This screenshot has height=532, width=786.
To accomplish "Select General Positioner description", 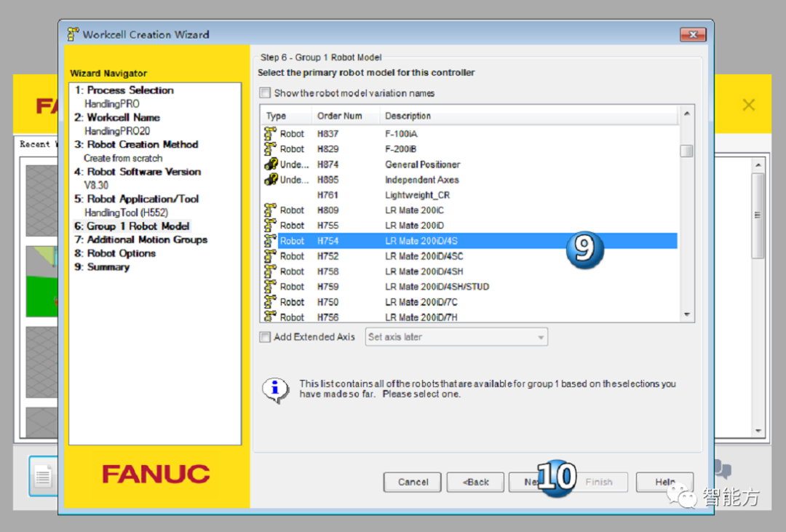I will 422,164.
